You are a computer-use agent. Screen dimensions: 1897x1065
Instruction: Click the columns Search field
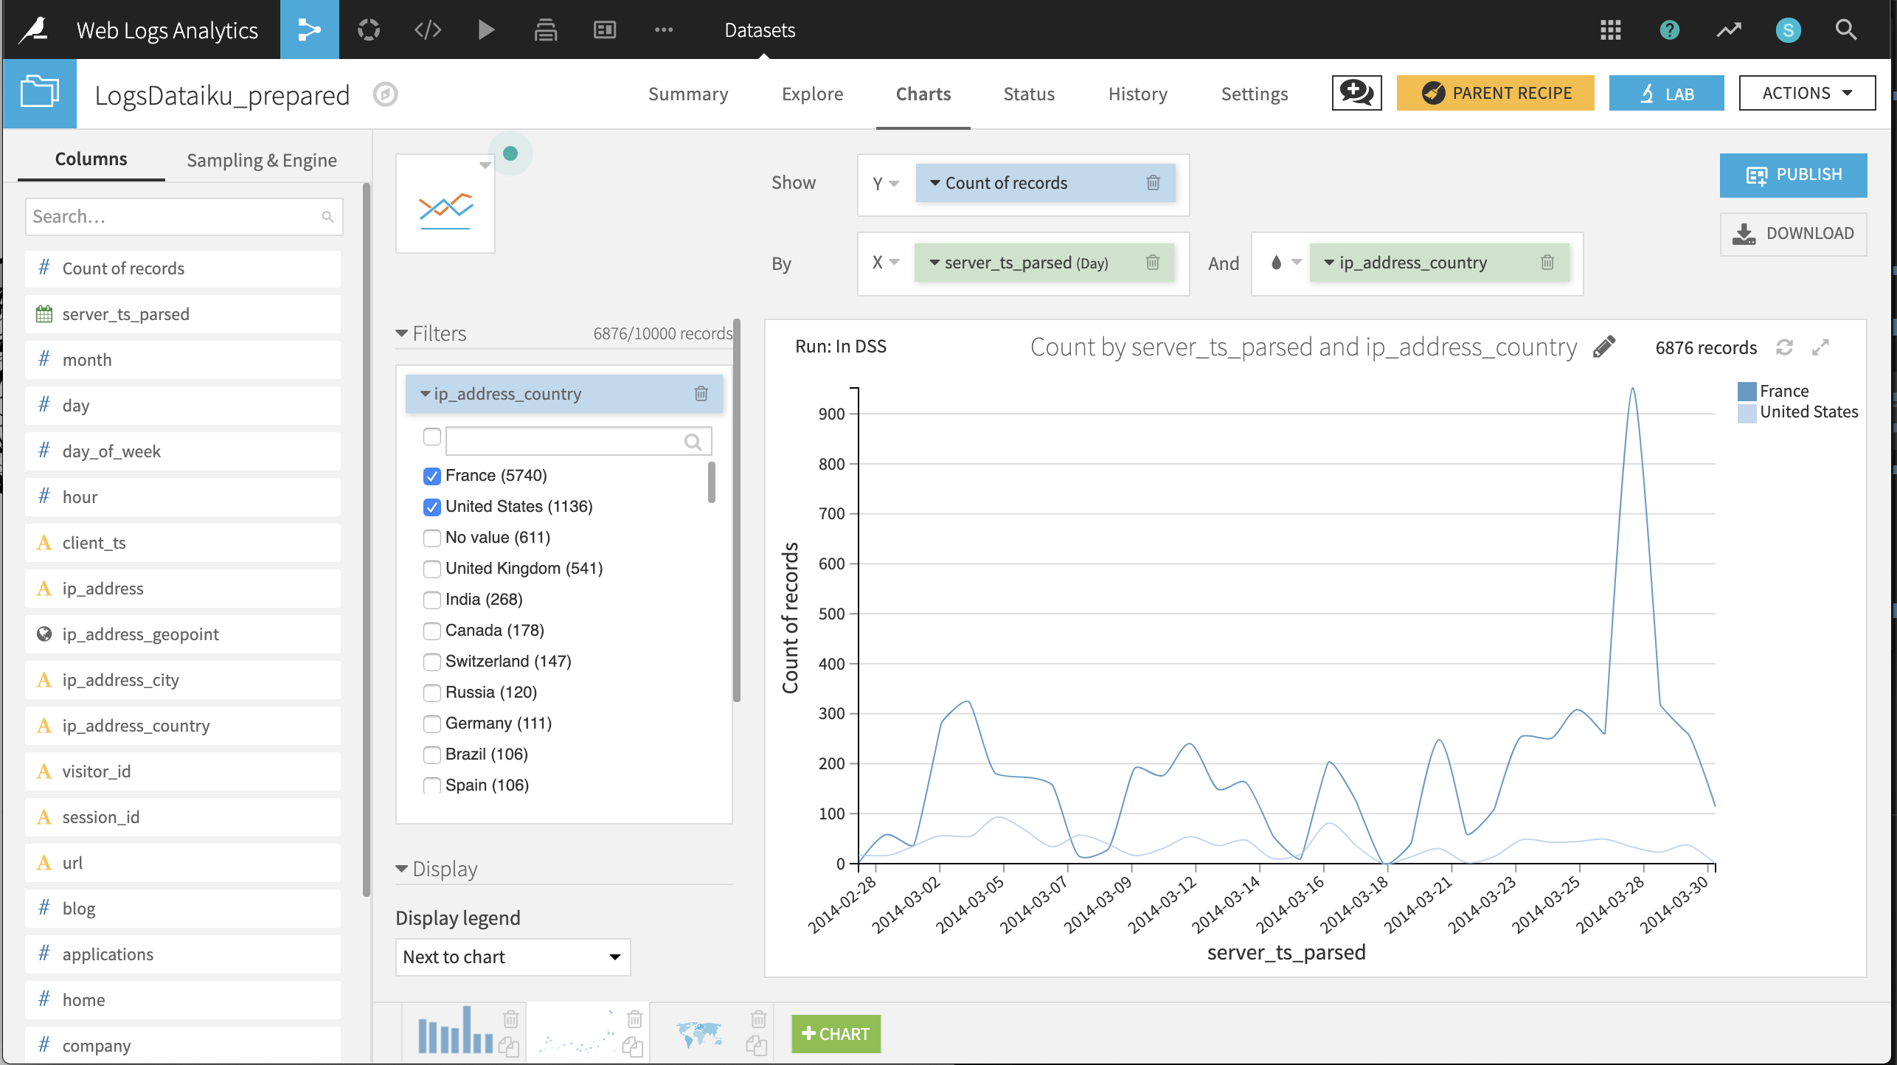pos(184,217)
